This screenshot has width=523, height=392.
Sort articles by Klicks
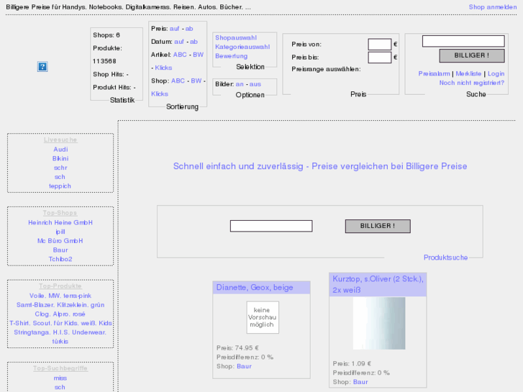point(163,68)
